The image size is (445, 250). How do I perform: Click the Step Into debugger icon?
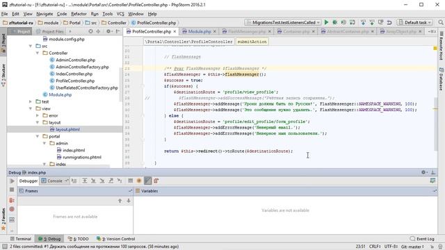point(93,181)
